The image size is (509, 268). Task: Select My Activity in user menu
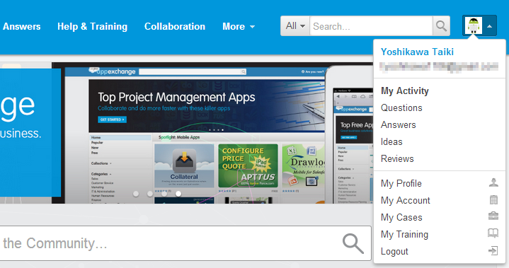pyautogui.click(x=405, y=91)
